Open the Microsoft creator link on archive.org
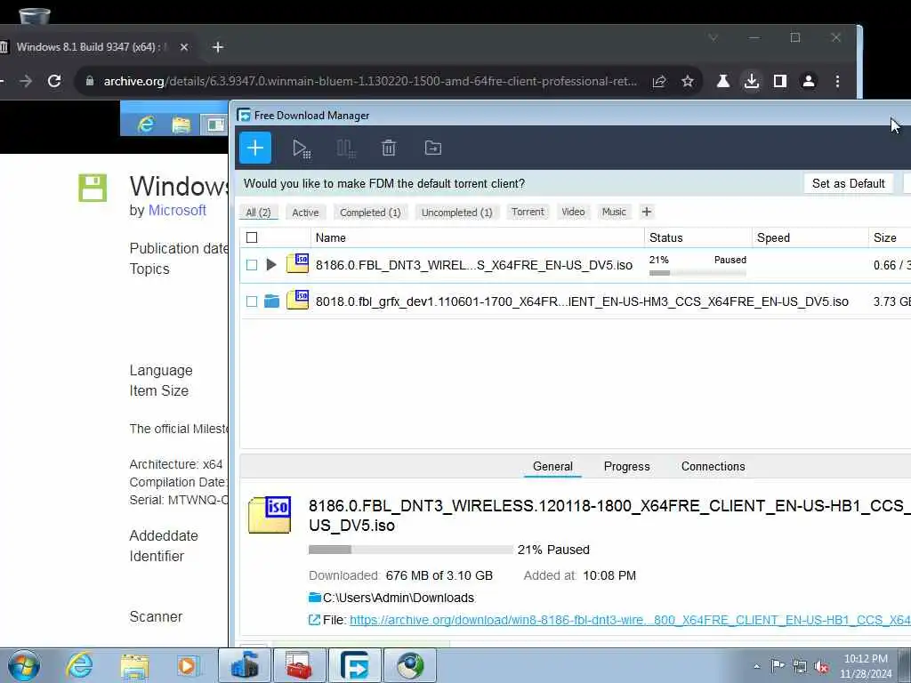This screenshot has width=911, height=683. click(x=177, y=210)
